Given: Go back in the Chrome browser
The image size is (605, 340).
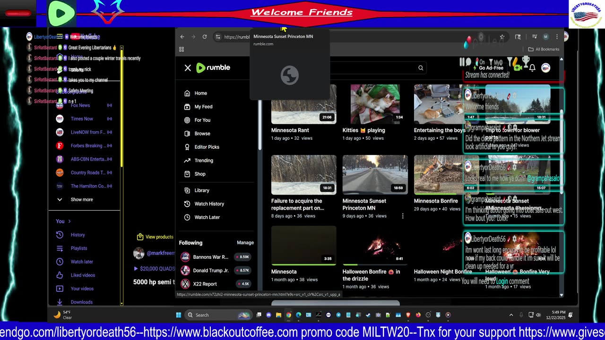Looking at the screenshot, I should pos(182,37).
